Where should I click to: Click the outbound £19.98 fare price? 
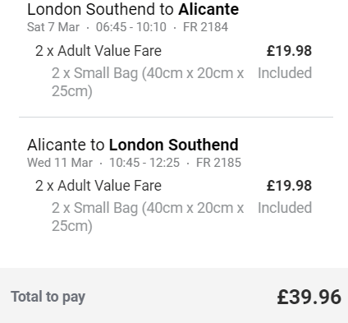click(289, 51)
